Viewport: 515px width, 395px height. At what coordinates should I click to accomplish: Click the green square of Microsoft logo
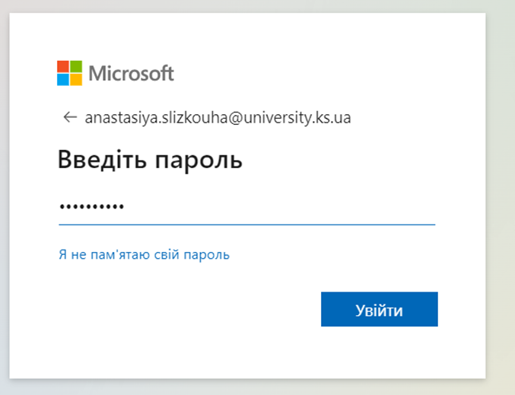click(x=76, y=66)
